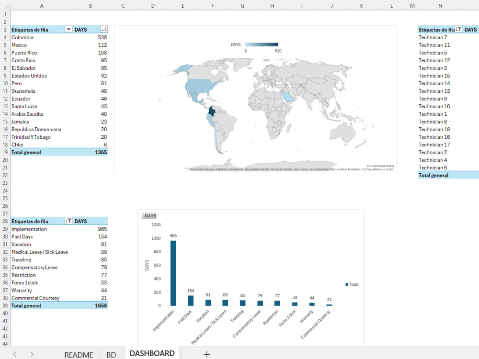Select the Medical Leave / Sick Leave cell

42,252
